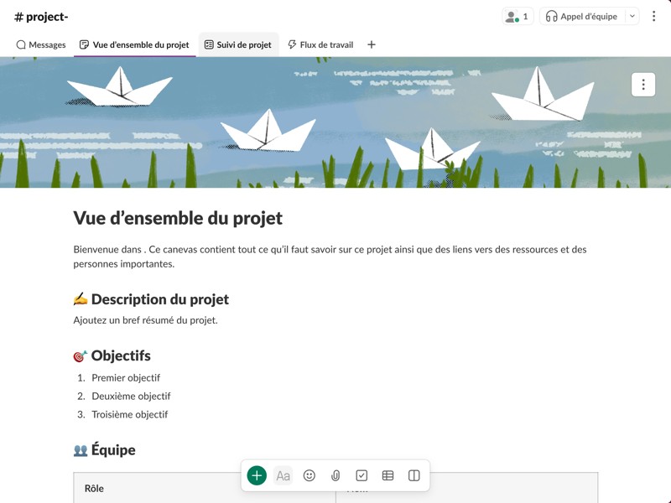This screenshot has height=503, width=671.
Task: Click the column layout icon
Action: (x=414, y=475)
